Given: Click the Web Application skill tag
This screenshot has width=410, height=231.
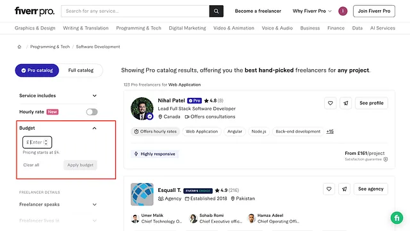Looking at the screenshot, I should point(202,131).
